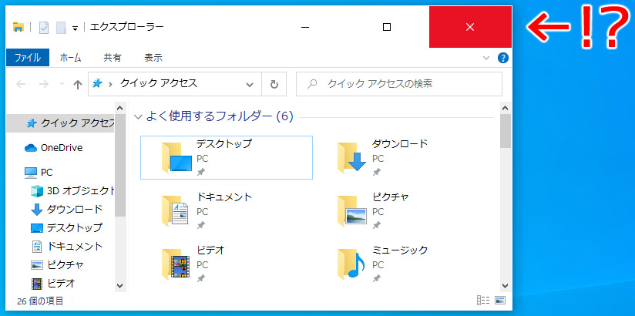Click the navigation pane scrollbar thumb
The image size is (635, 316).
(120, 165)
